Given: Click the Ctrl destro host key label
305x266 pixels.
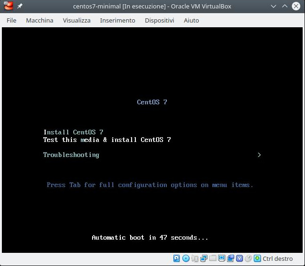Looking at the screenshot, I should tap(277, 258).
